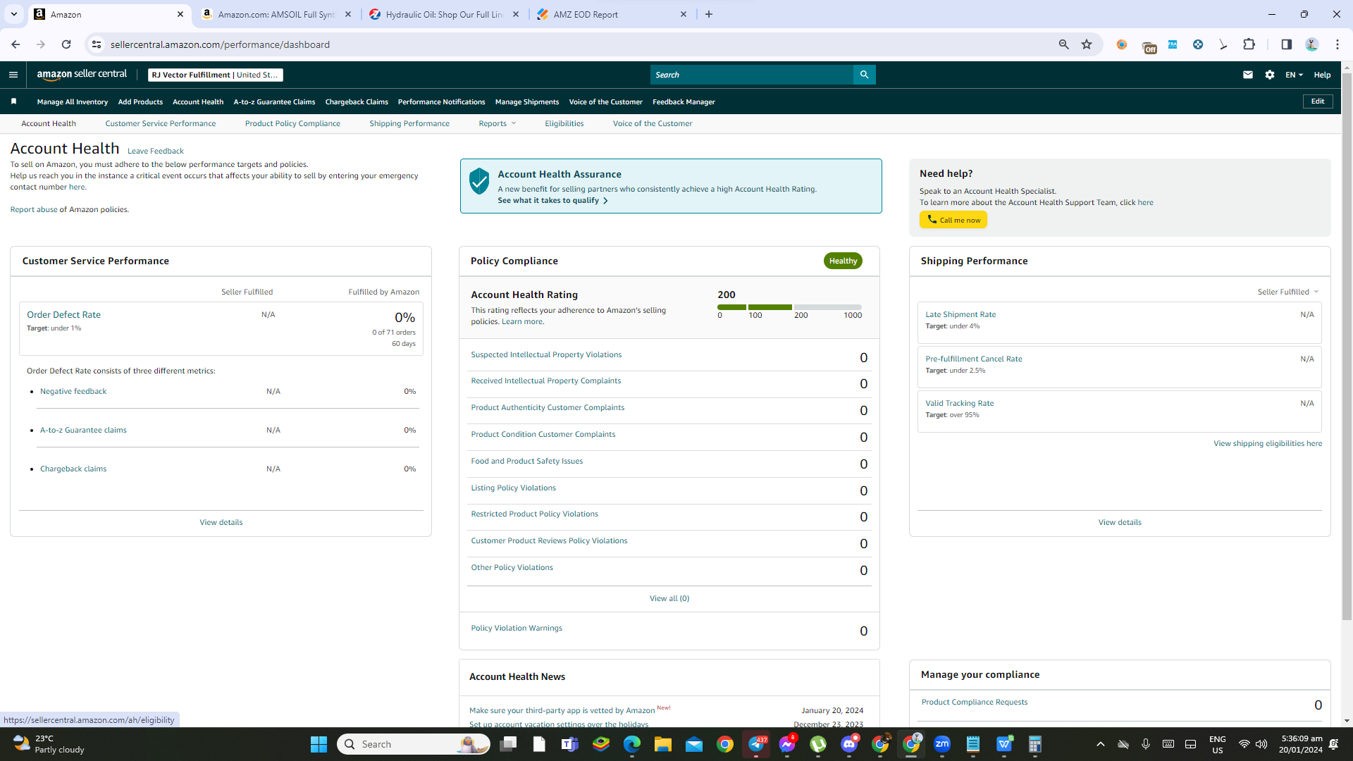Expand the Seller Fulfilled shipping dropdown
The height and width of the screenshot is (761, 1353).
tap(1287, 292)
